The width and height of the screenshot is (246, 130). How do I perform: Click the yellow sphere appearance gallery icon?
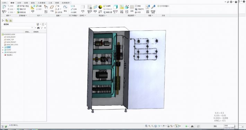(100, 7)
